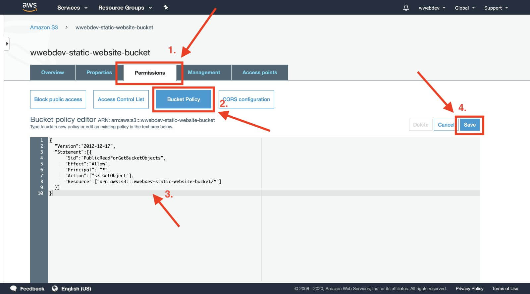This screenshot has width=530, height=294.
Task: Expand the wwebdev account menu
Action: [x=432, y=8]
